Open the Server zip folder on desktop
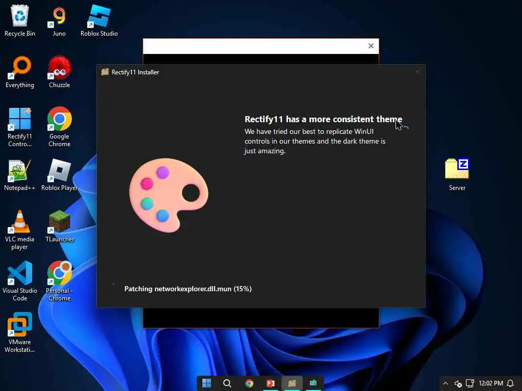522x391 pixels. tap(457, 175)
